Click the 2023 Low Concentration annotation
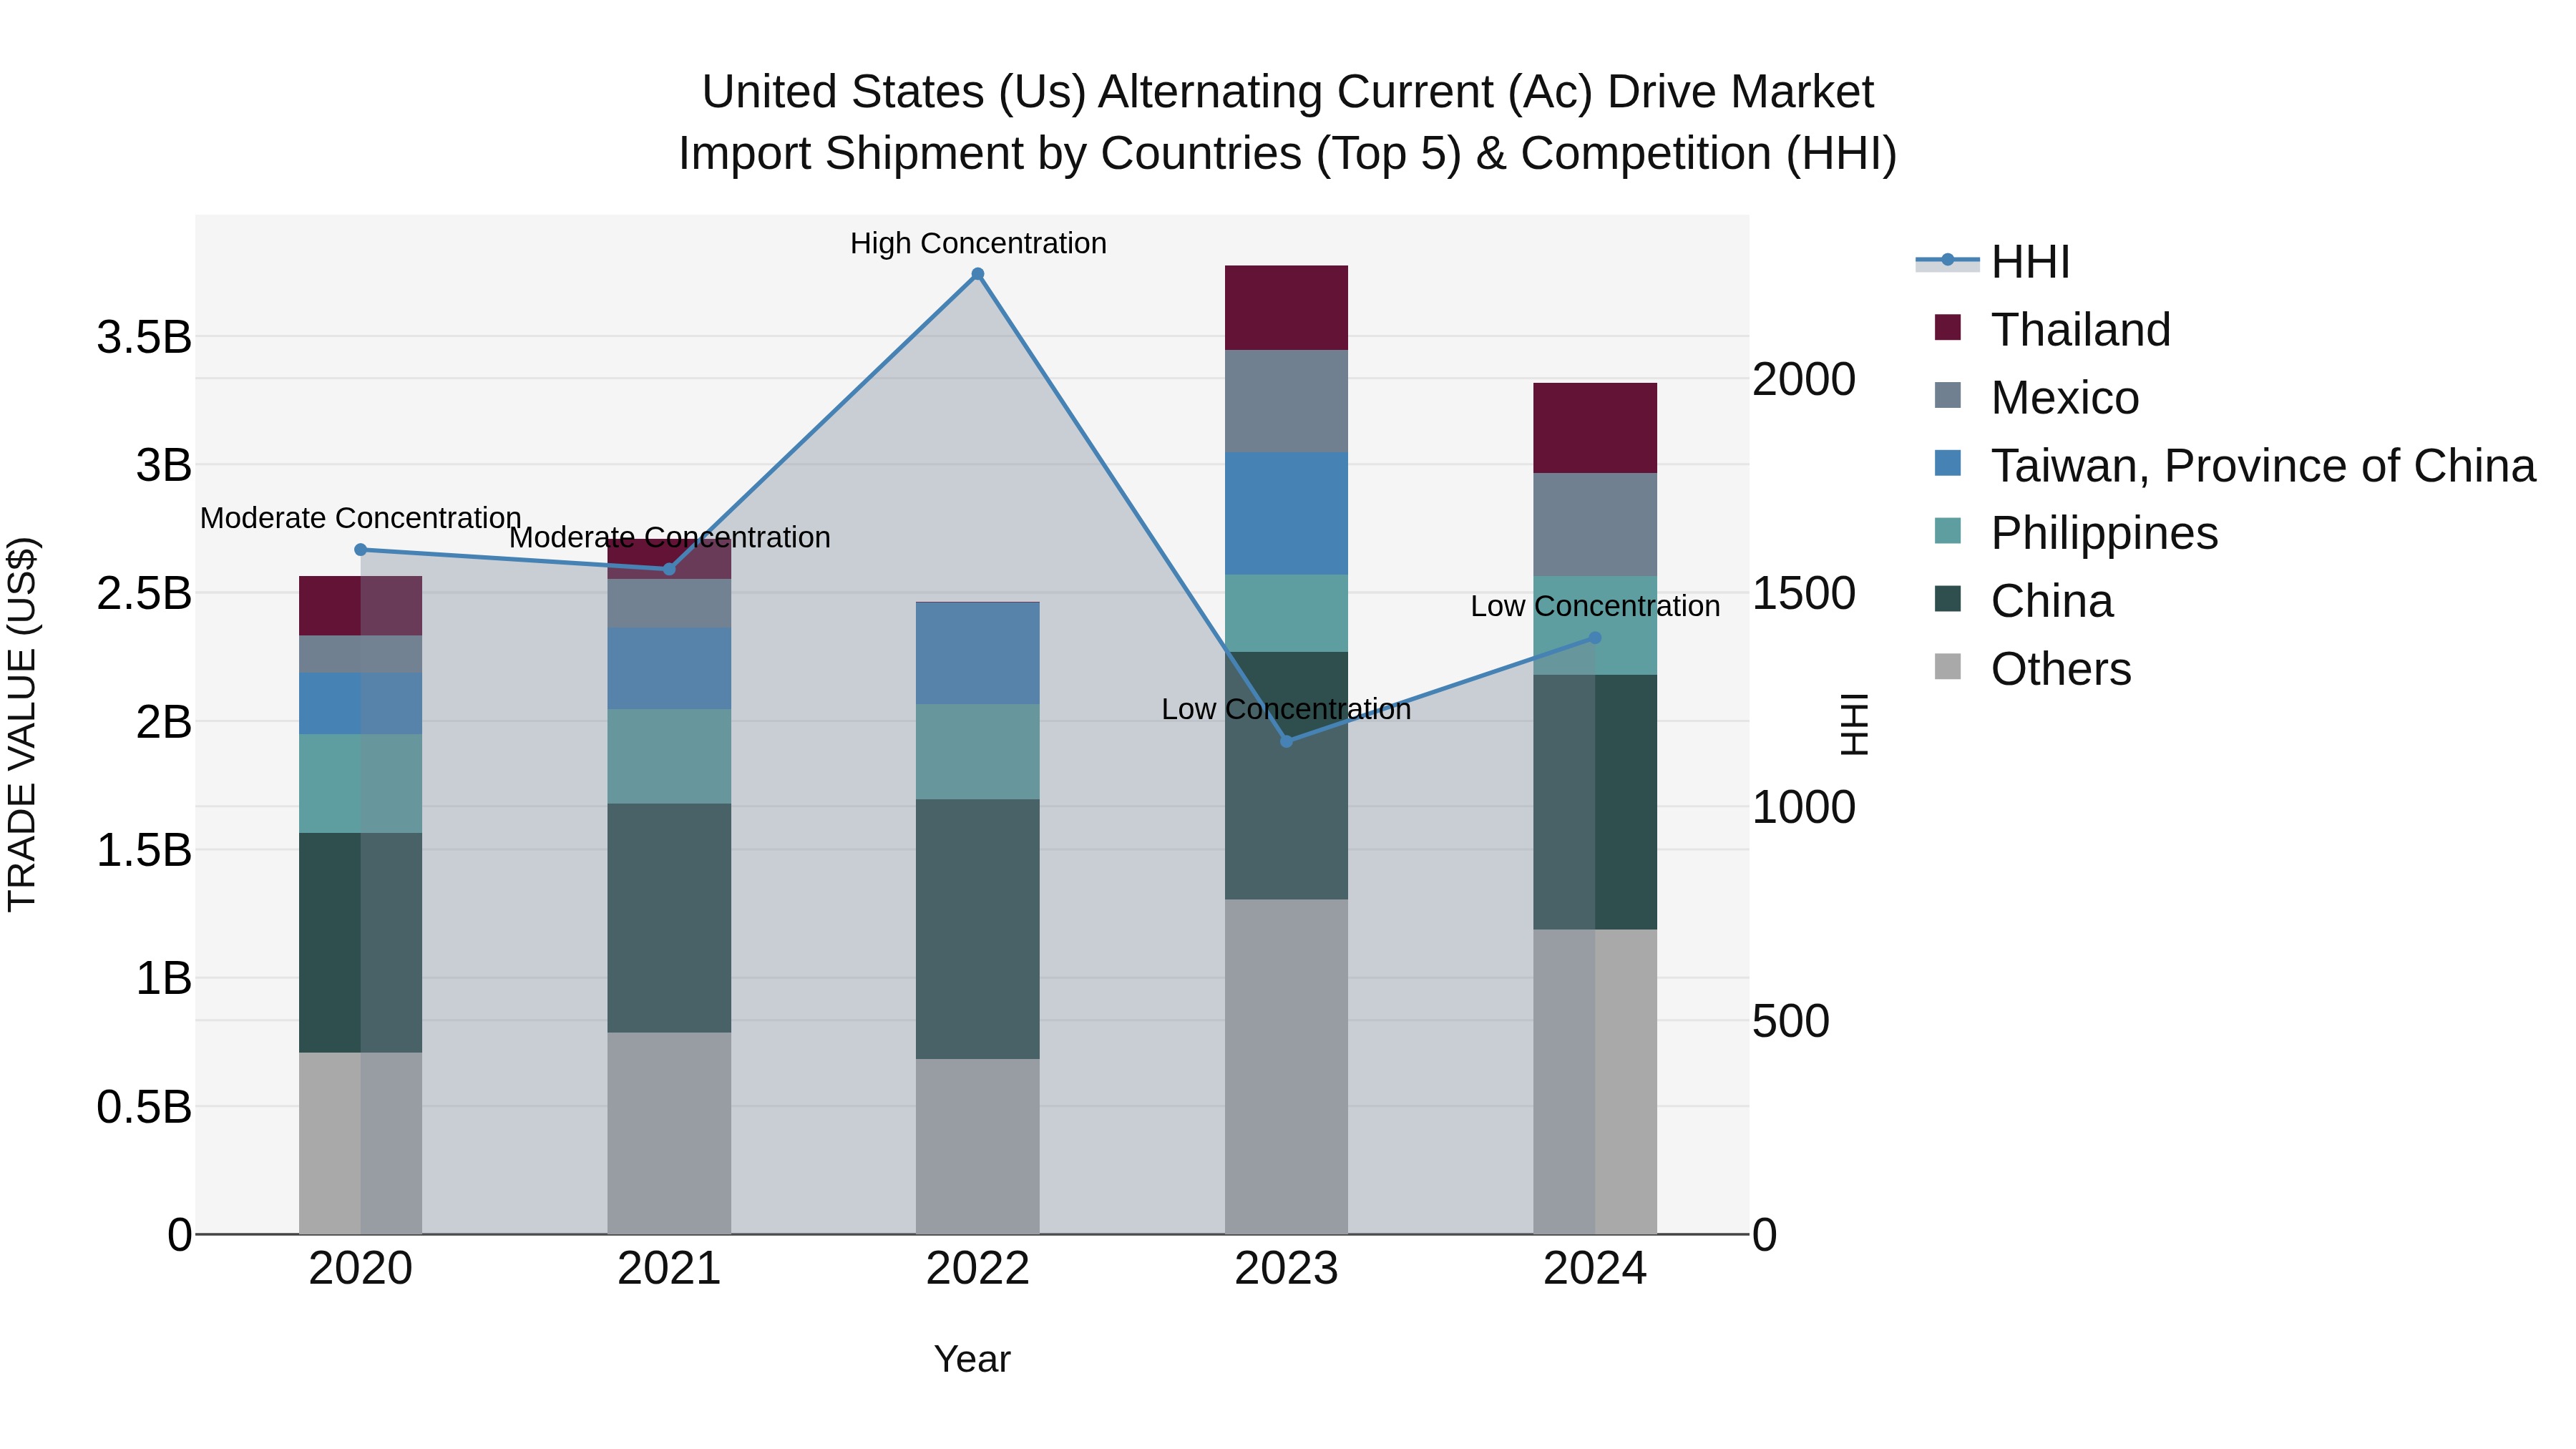Viewport: 2576px width, 1449px height. click(1287, 709)
